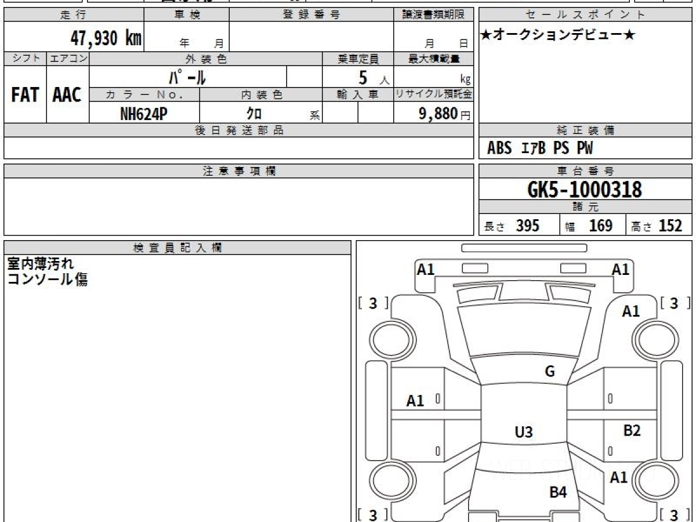Select the 諸元 header
Screen dimensions: 696x522
click(x=585, y=207)
